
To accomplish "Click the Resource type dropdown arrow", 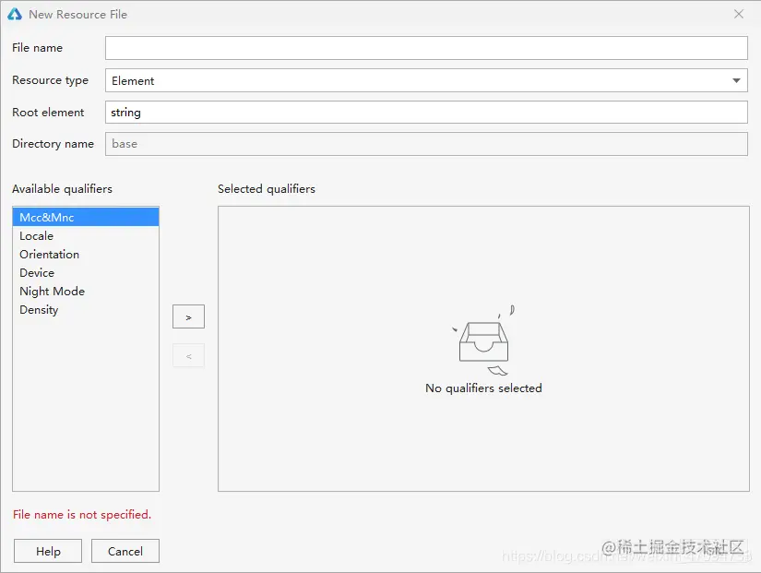I will (736, 80).
